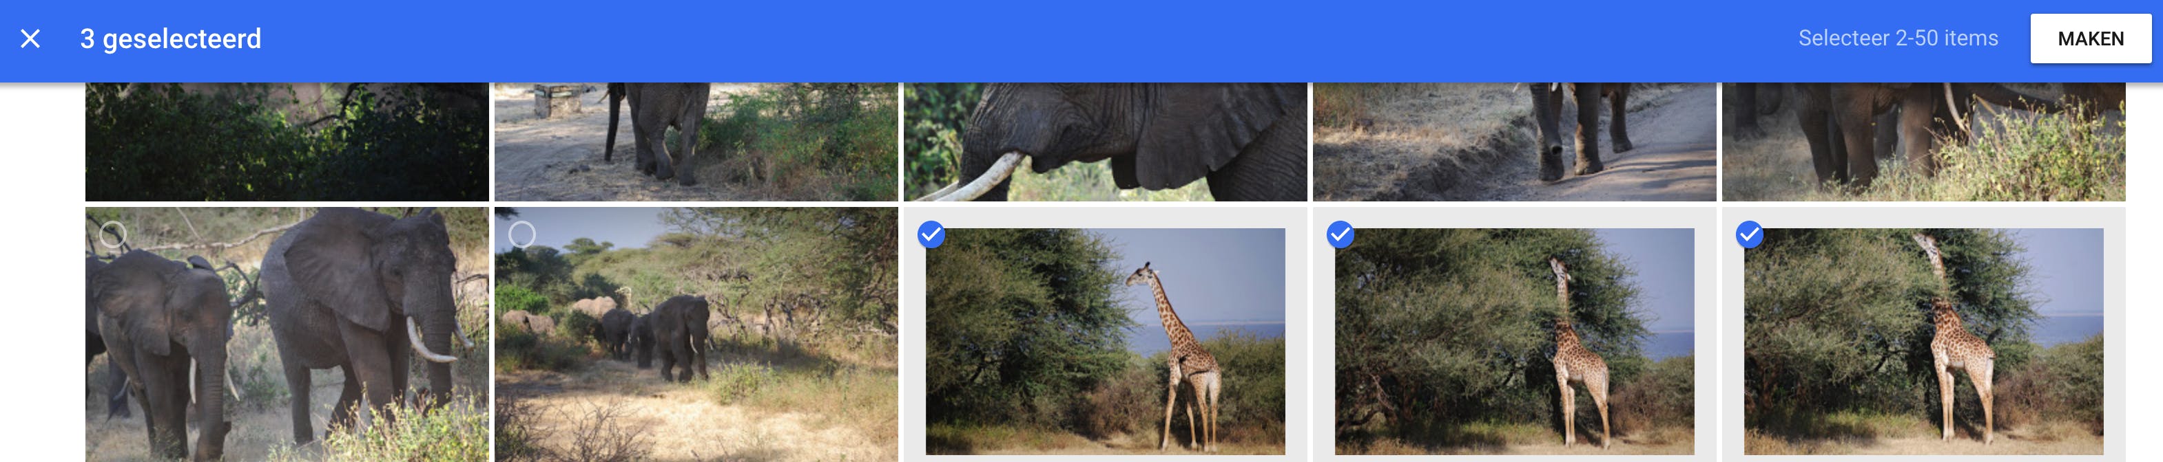Open the dark green bushes thumbnail
Screen dimensions: 2163x462
coord(287,142)
